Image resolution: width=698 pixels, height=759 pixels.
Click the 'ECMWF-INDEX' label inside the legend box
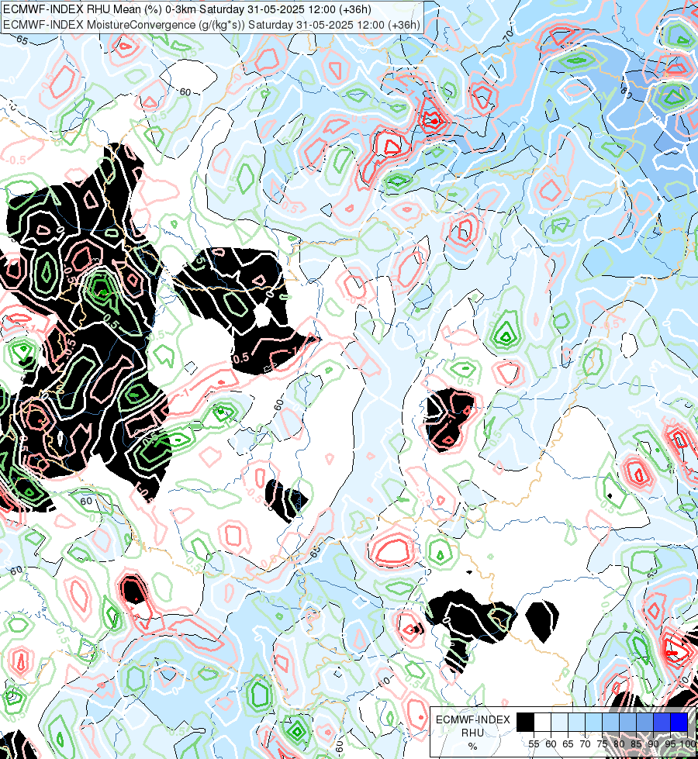[x=473, y=719]
